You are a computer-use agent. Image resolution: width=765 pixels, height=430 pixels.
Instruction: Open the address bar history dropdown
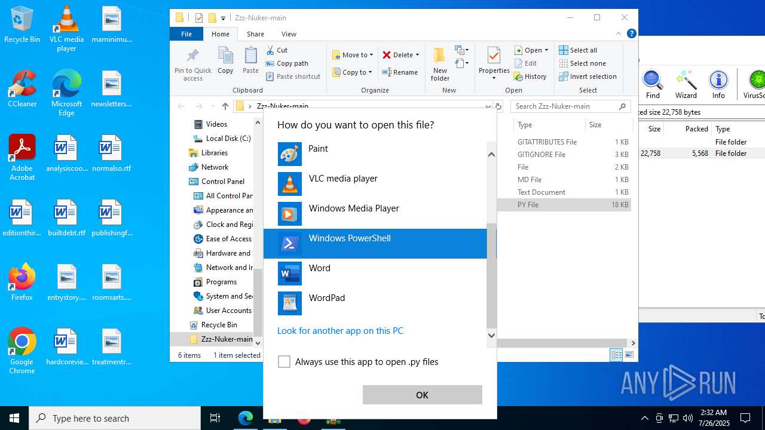pyautogui.click(x=488, y=106)
